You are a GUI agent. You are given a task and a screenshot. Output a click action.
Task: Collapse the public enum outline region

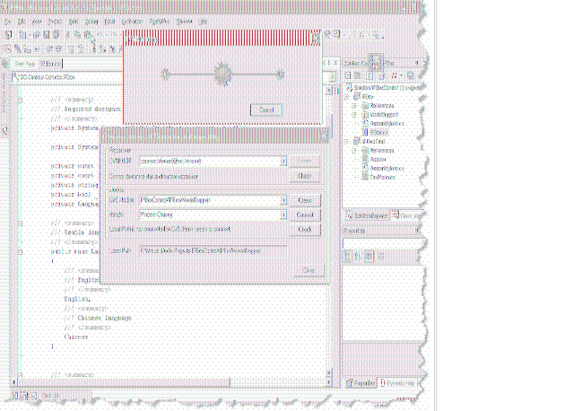point(21,252)
